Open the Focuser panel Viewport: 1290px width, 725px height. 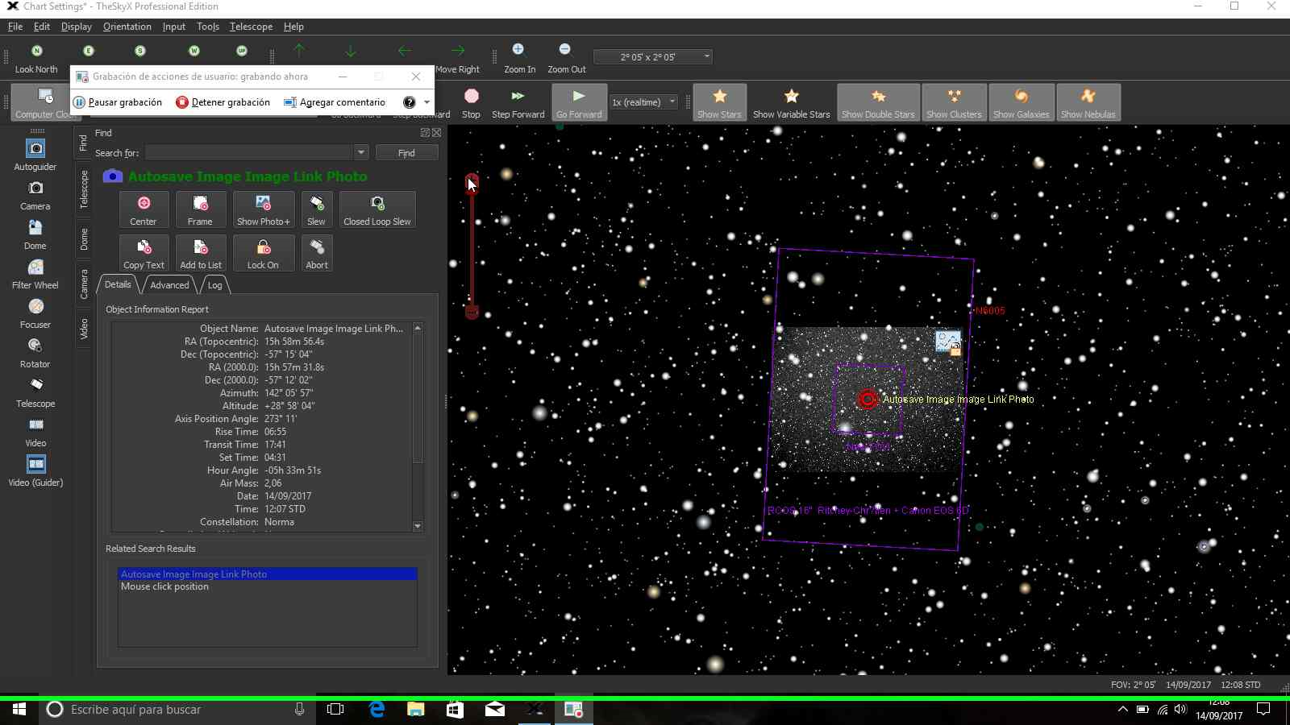[x=35, y=313]
